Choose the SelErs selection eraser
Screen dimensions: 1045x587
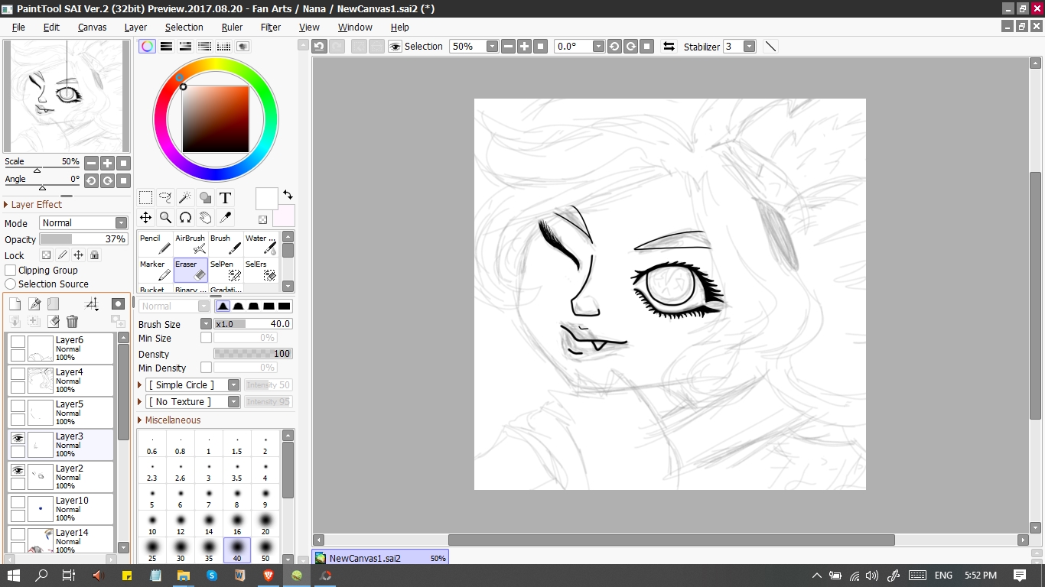tap(261, 271)
